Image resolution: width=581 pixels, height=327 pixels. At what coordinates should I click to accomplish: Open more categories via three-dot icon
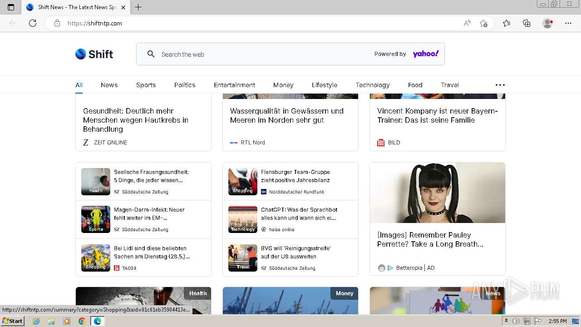[x=500, y=85]
